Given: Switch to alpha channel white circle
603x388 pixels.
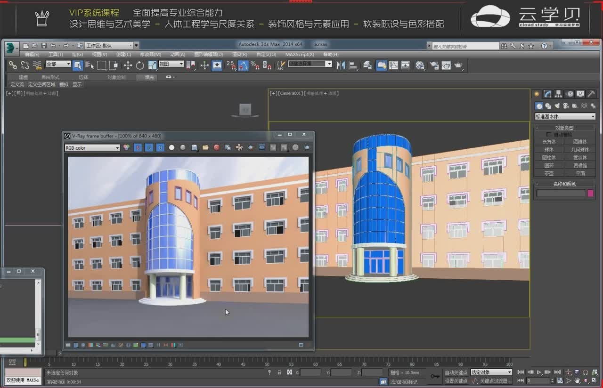Looking at the screenshot, I should pos(171,147).
